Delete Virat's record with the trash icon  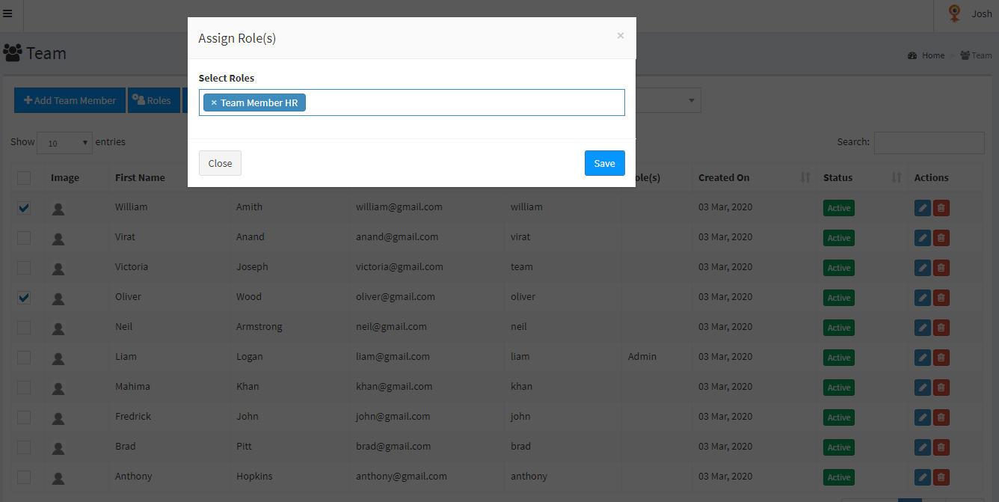tap(941, 238)
